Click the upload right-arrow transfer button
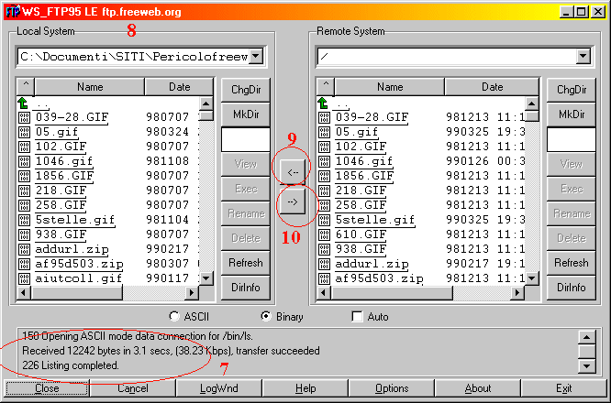The width and height of the screenshot is (611, 403). coord(293,202)
